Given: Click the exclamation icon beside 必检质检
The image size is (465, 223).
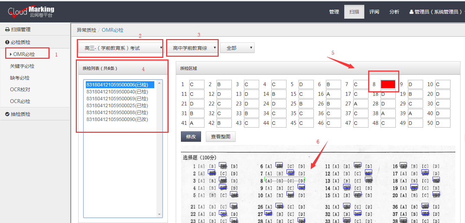Looking at the screenshot, I should click(7, 42).
